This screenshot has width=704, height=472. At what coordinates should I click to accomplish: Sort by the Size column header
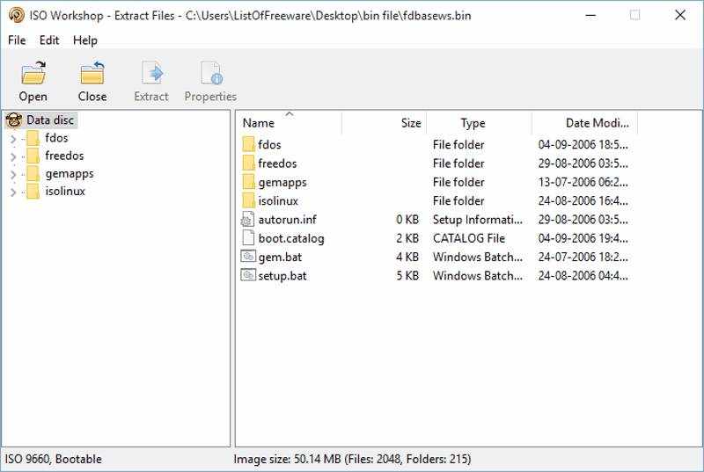coord(384,123)
